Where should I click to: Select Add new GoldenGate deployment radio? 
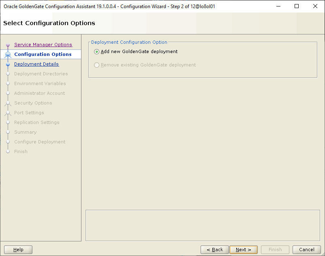tap(96, 52)
